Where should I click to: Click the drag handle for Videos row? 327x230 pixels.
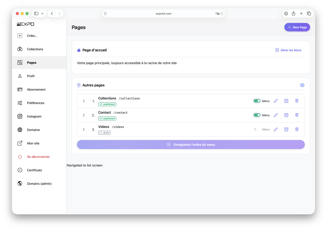[84, 130]
